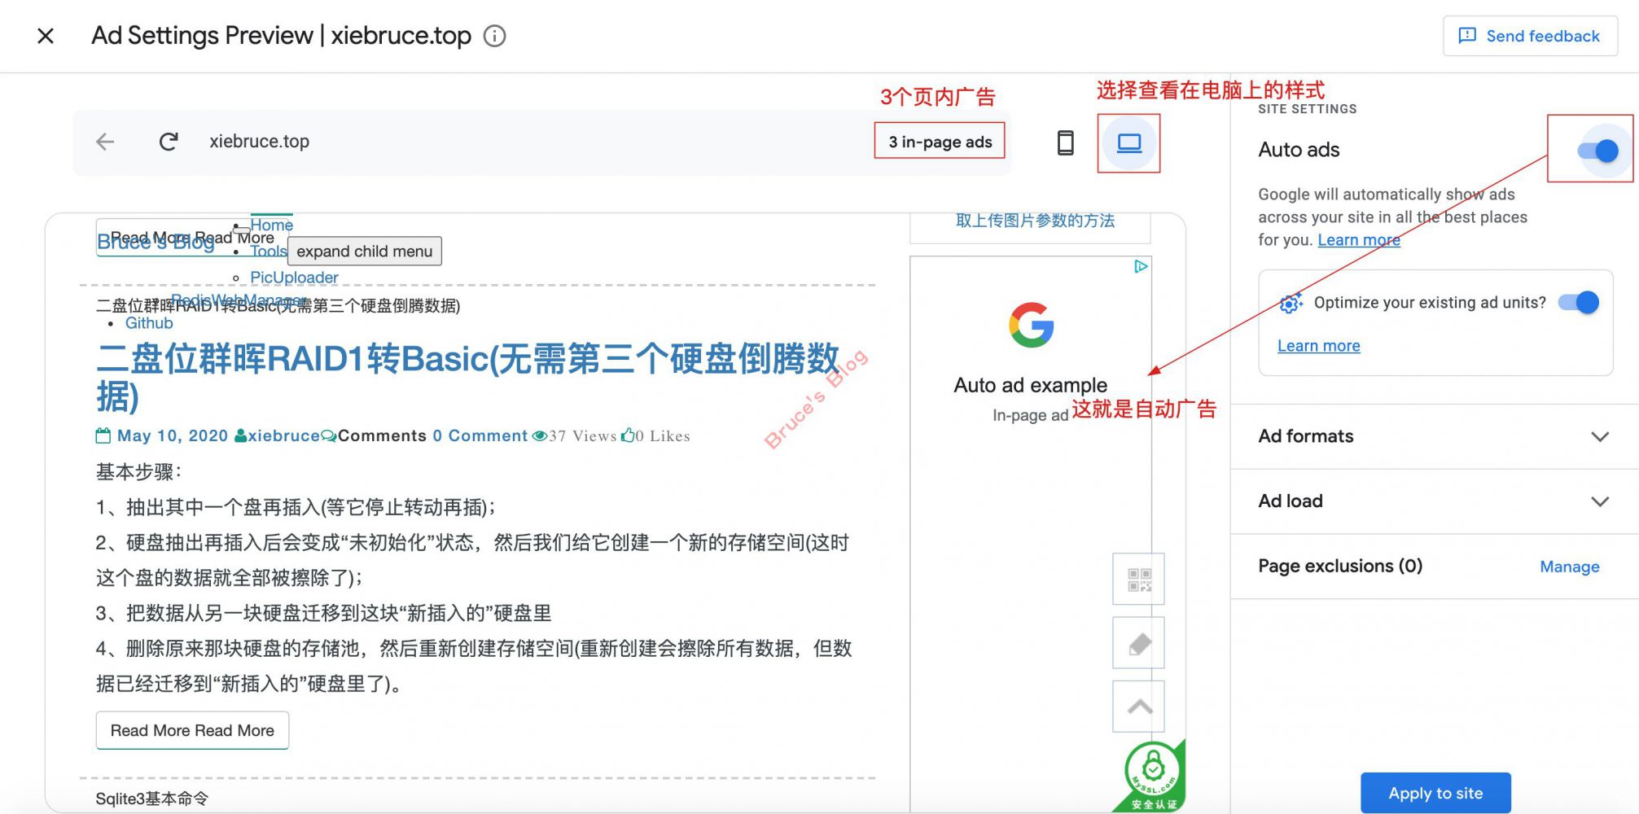The width and height of the screenshot is (1639, 814).
Task: Click the AdChoices icon on the ad
Action: pos(1141,266)
